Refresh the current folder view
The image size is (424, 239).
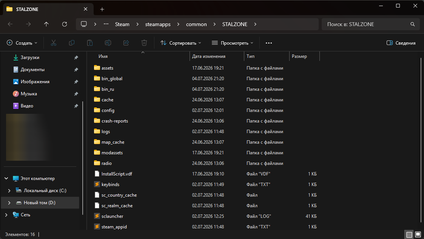[x=64, y=24]
